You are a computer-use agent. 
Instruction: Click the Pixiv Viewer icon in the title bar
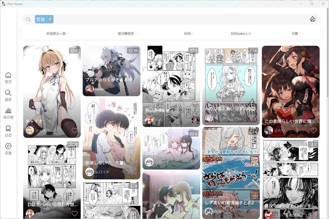(4, 4)
